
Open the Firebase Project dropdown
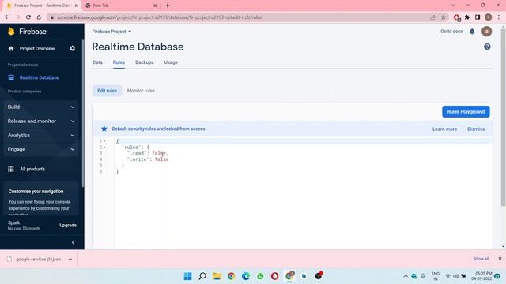[111, 32]
